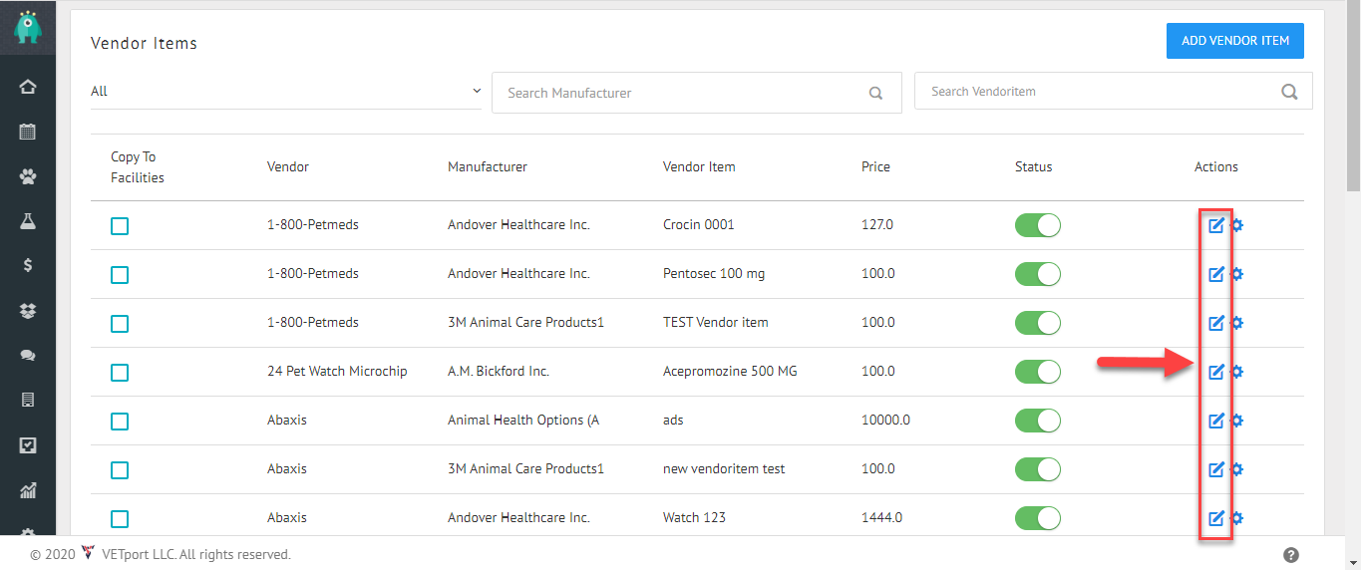
Task: Open the lab flask icon in the sidebar
Action: [x=28, y=221]
